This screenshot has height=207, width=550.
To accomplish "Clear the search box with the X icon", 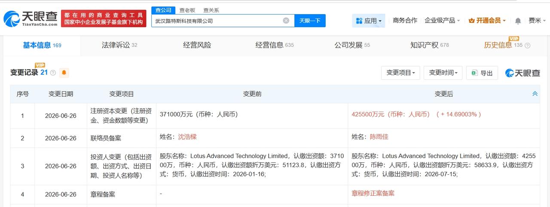I will [x=286, y=21].
